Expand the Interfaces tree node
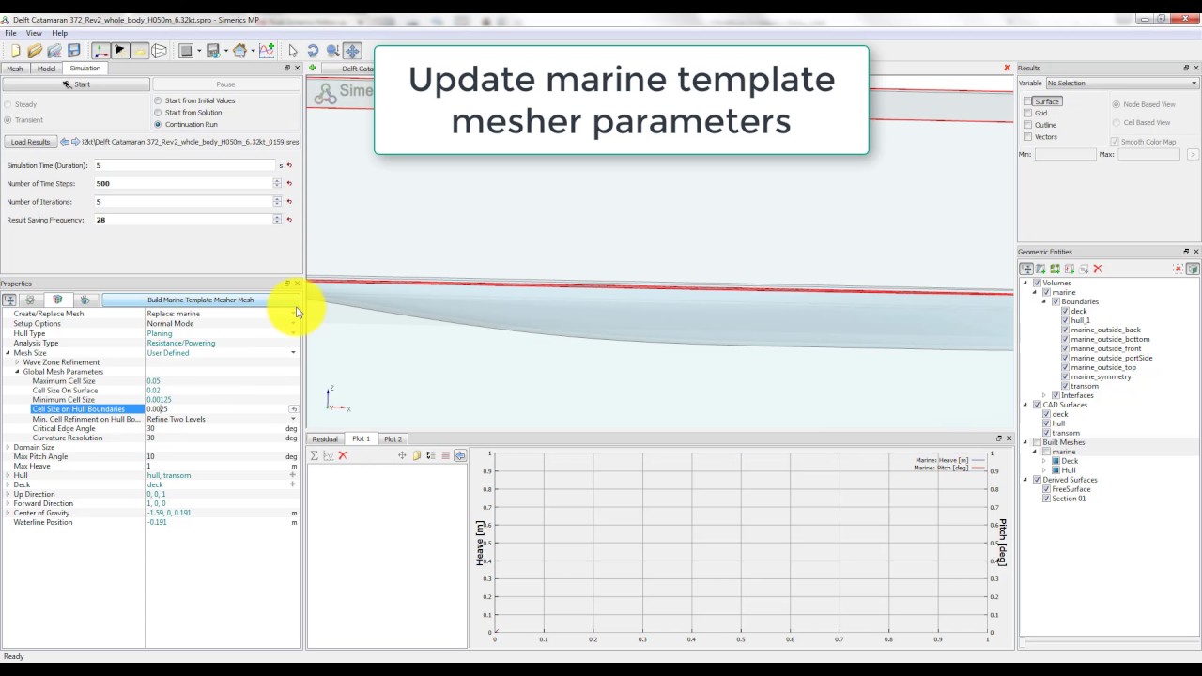This screenshot has height=676, width=1202. (x=1044, y=395)
